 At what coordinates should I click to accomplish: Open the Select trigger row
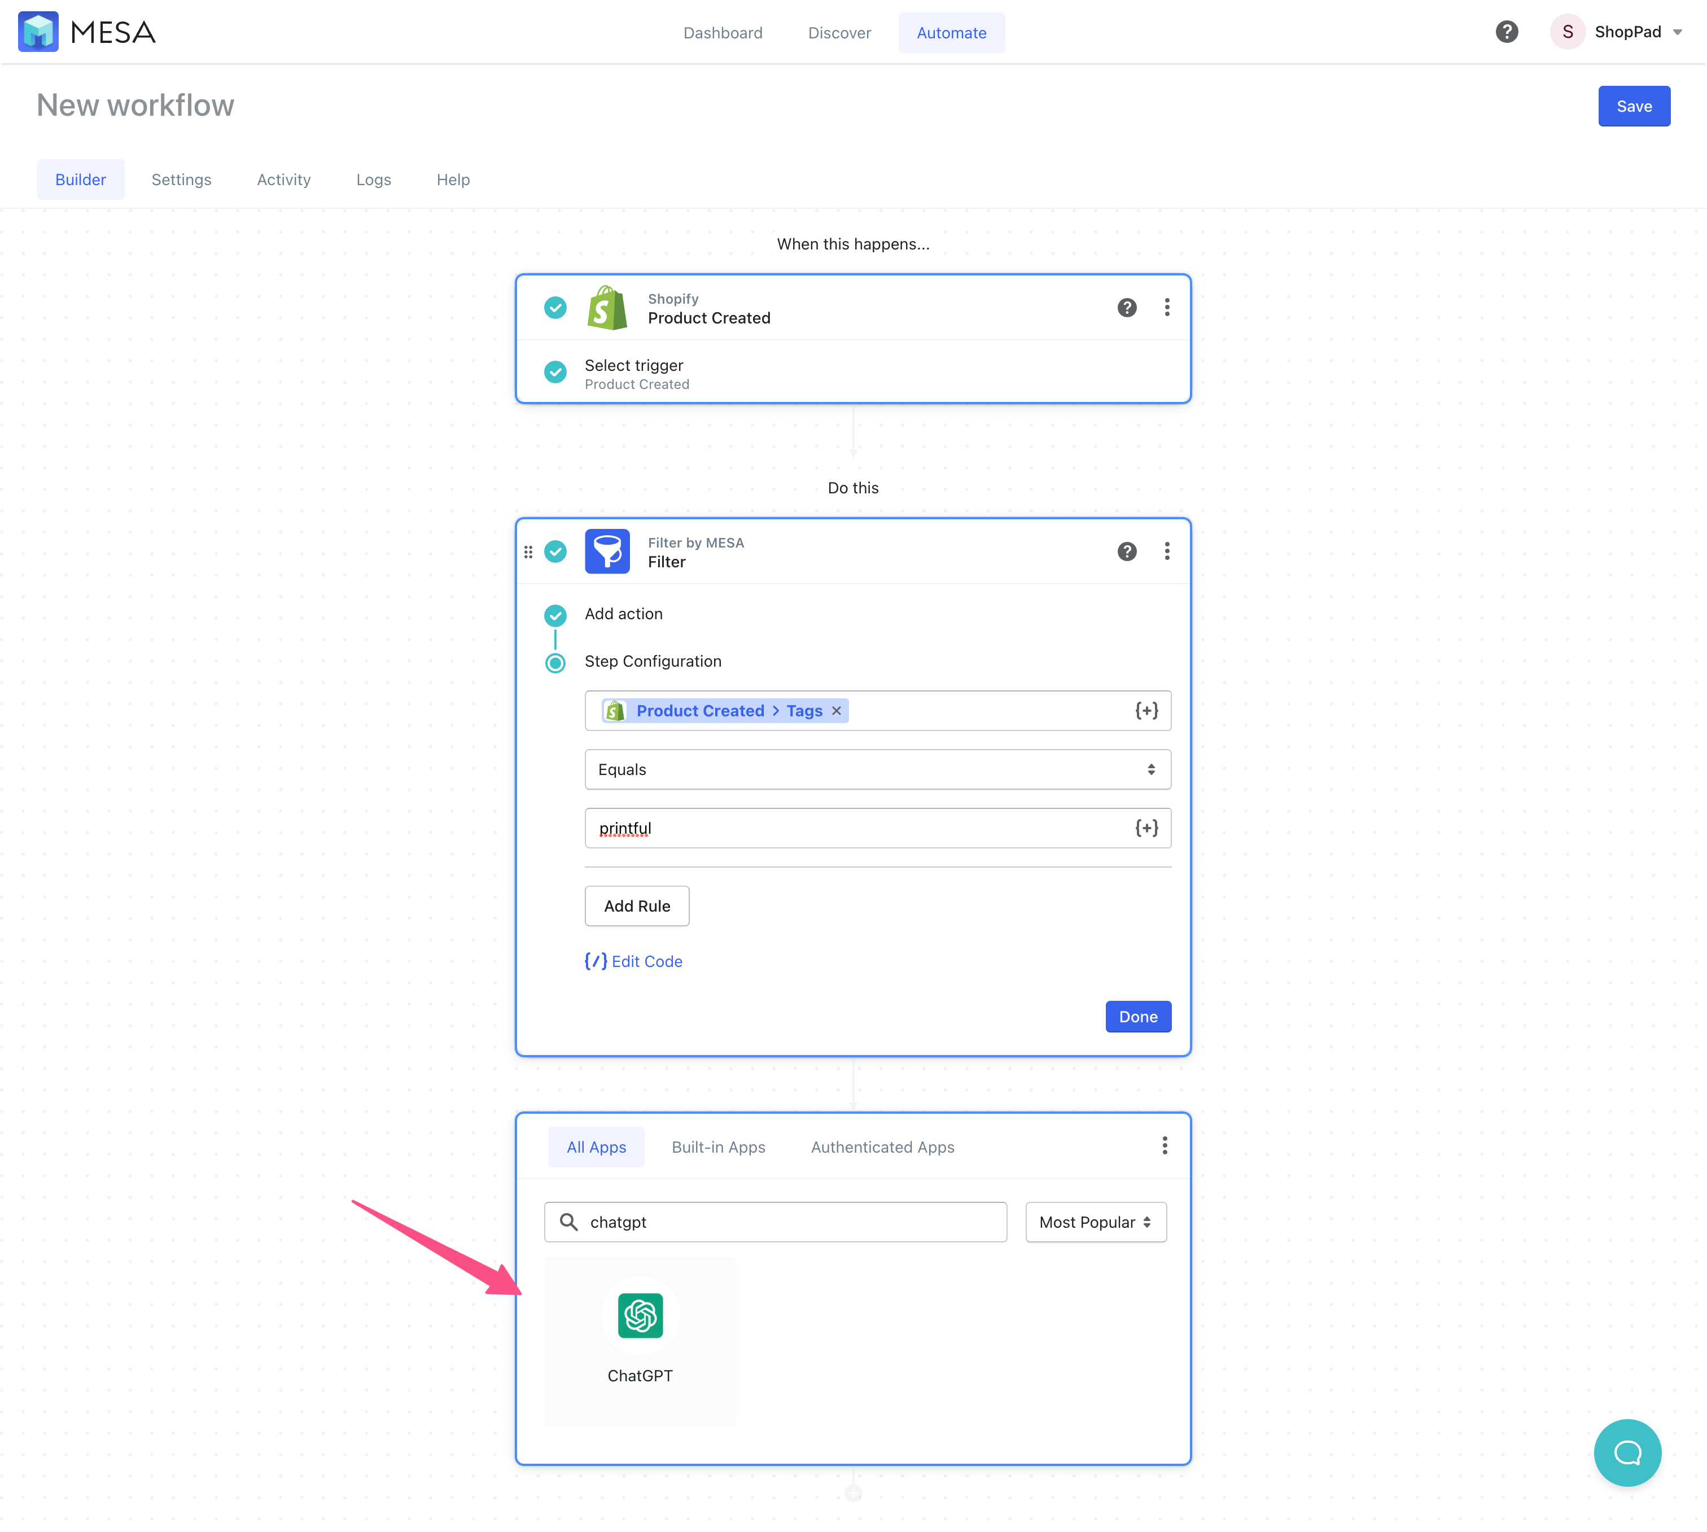853,373
